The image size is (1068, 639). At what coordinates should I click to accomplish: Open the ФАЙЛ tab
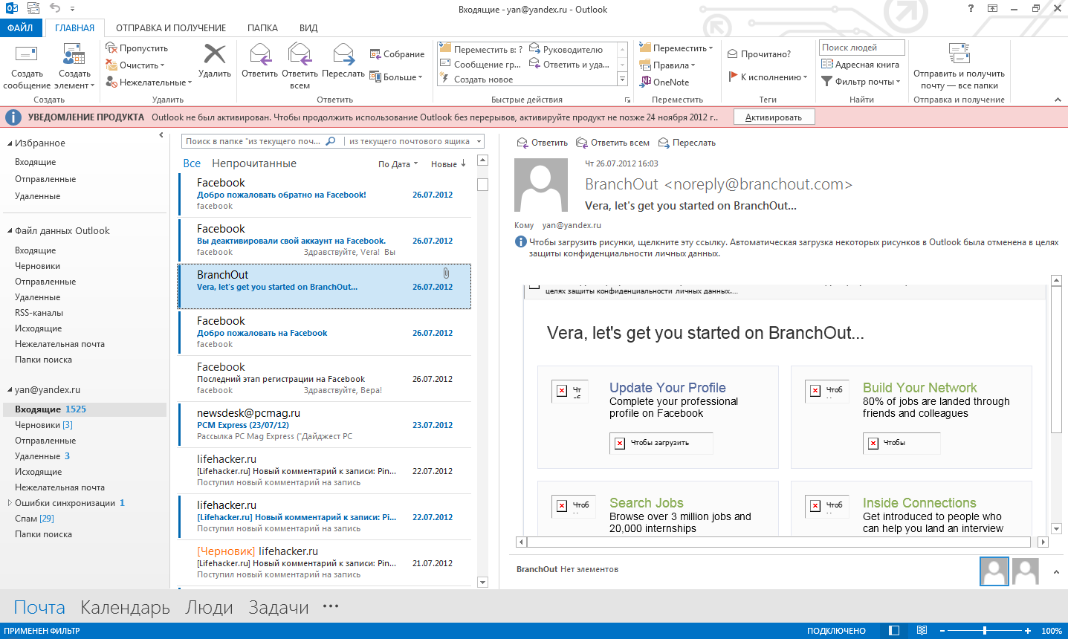pos(20,27)
